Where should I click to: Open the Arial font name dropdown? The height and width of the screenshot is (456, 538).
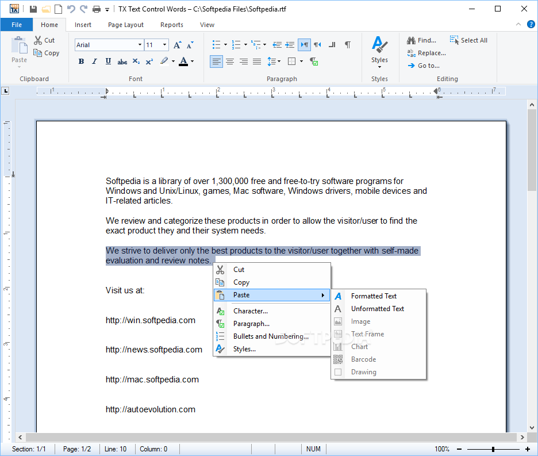tap(140, 45)
